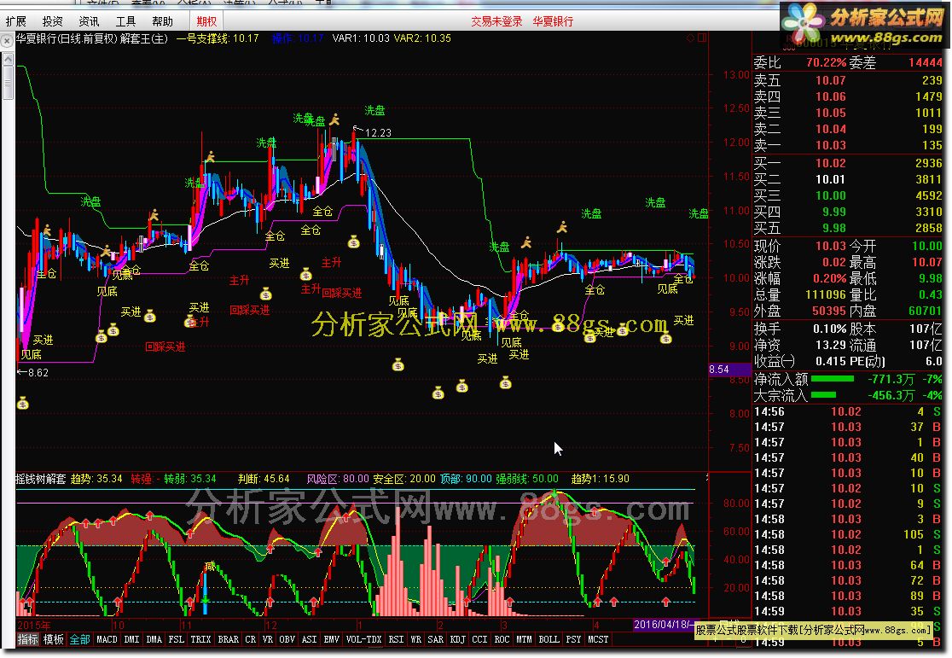The width and height of the screenshot is (952, 658).
Task: Click the 净流入额 green bar
Action: (x=833, y=379)
